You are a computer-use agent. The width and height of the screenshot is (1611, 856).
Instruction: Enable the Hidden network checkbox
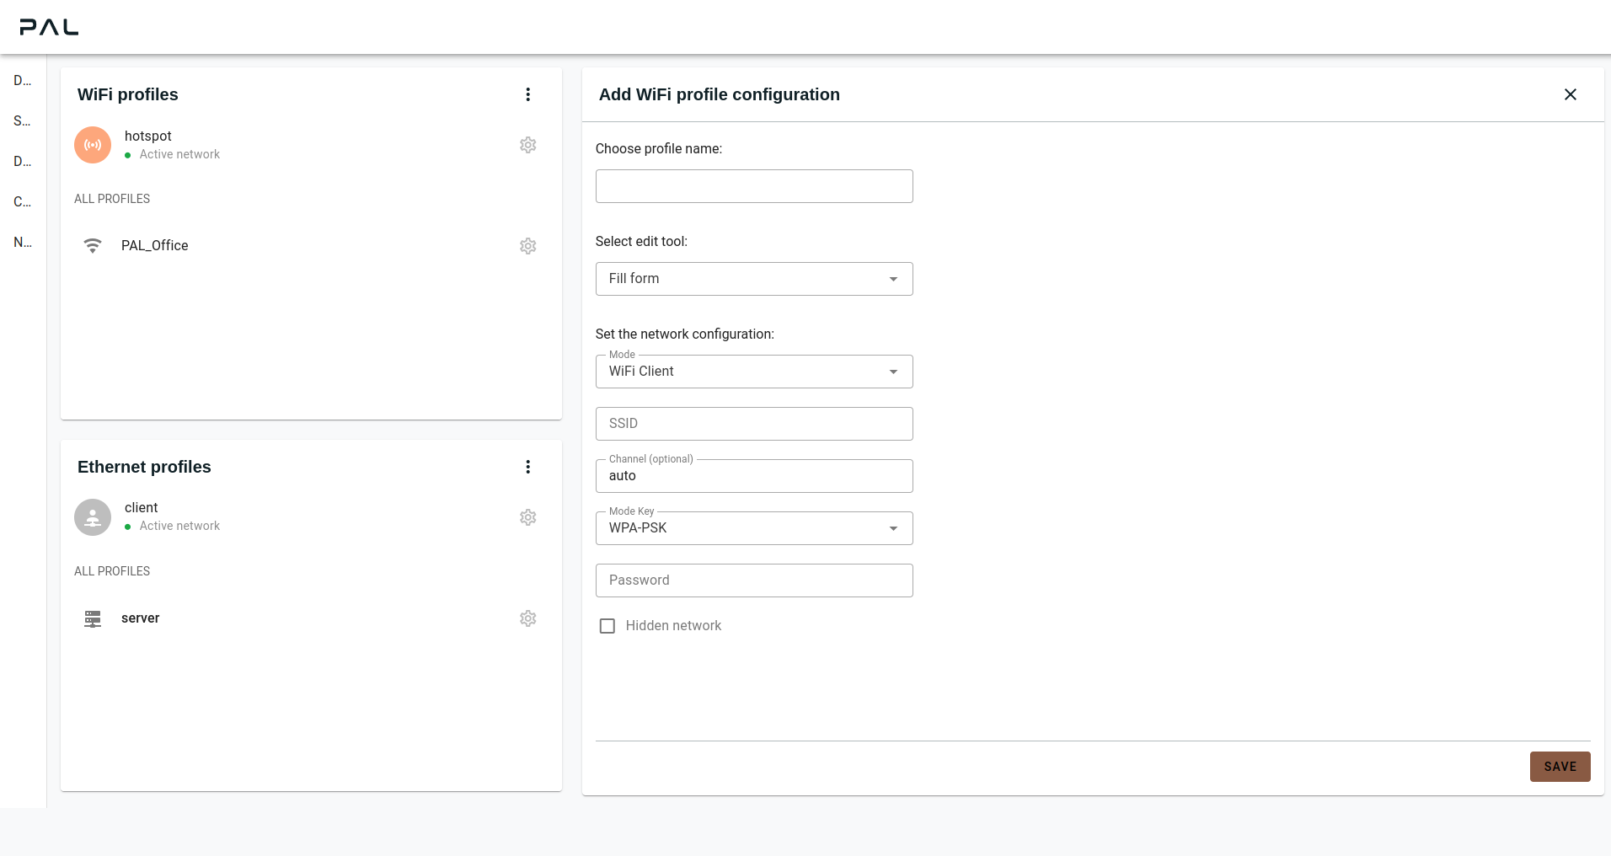click(607, 626)
